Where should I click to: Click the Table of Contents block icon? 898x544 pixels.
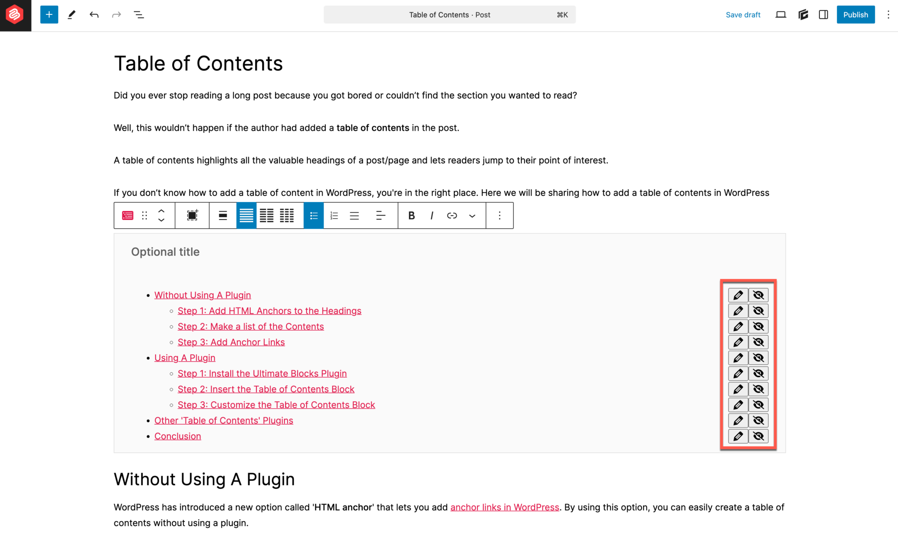(127, 215)
